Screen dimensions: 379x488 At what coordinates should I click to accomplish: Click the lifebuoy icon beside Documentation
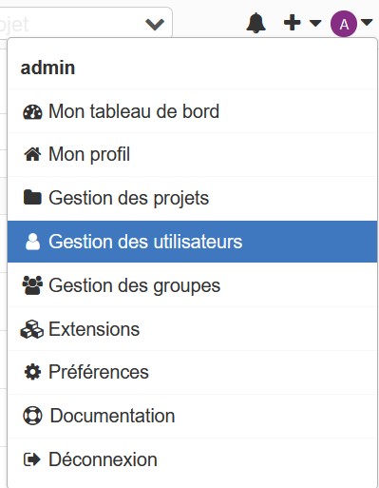point(32,416)
